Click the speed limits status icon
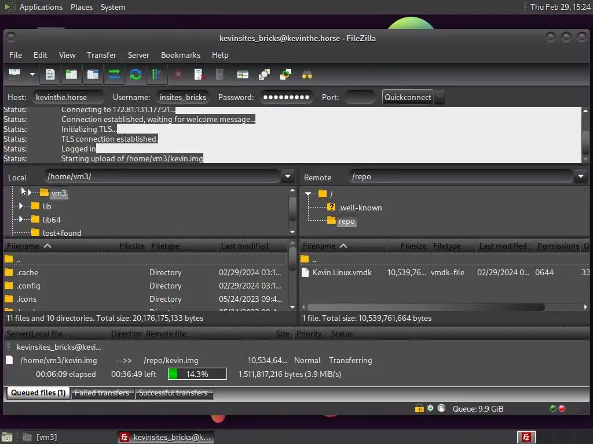 (x=441, y=408)
